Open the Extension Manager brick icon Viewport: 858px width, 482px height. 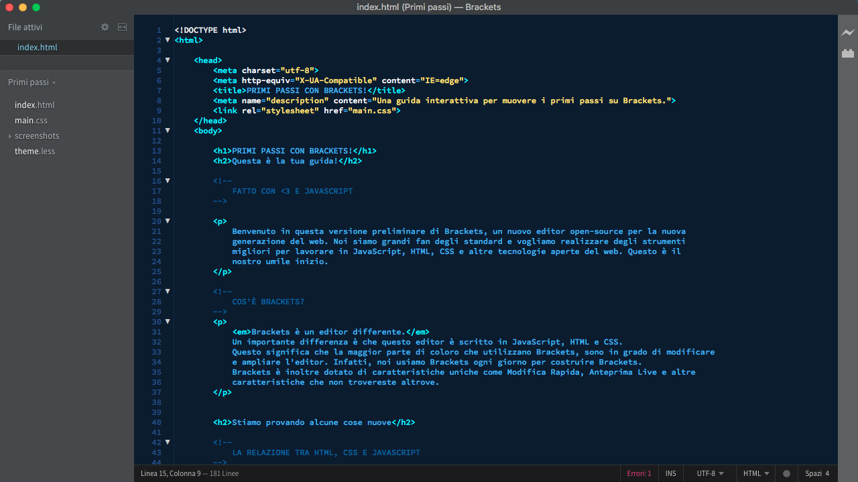coord(848,53)
